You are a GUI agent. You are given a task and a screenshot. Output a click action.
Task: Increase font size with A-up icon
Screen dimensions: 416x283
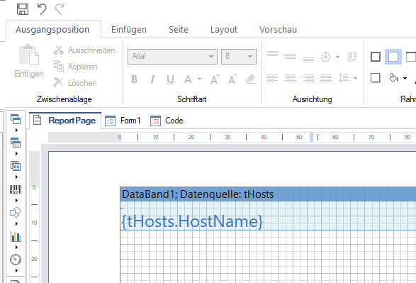click(215, 79)
